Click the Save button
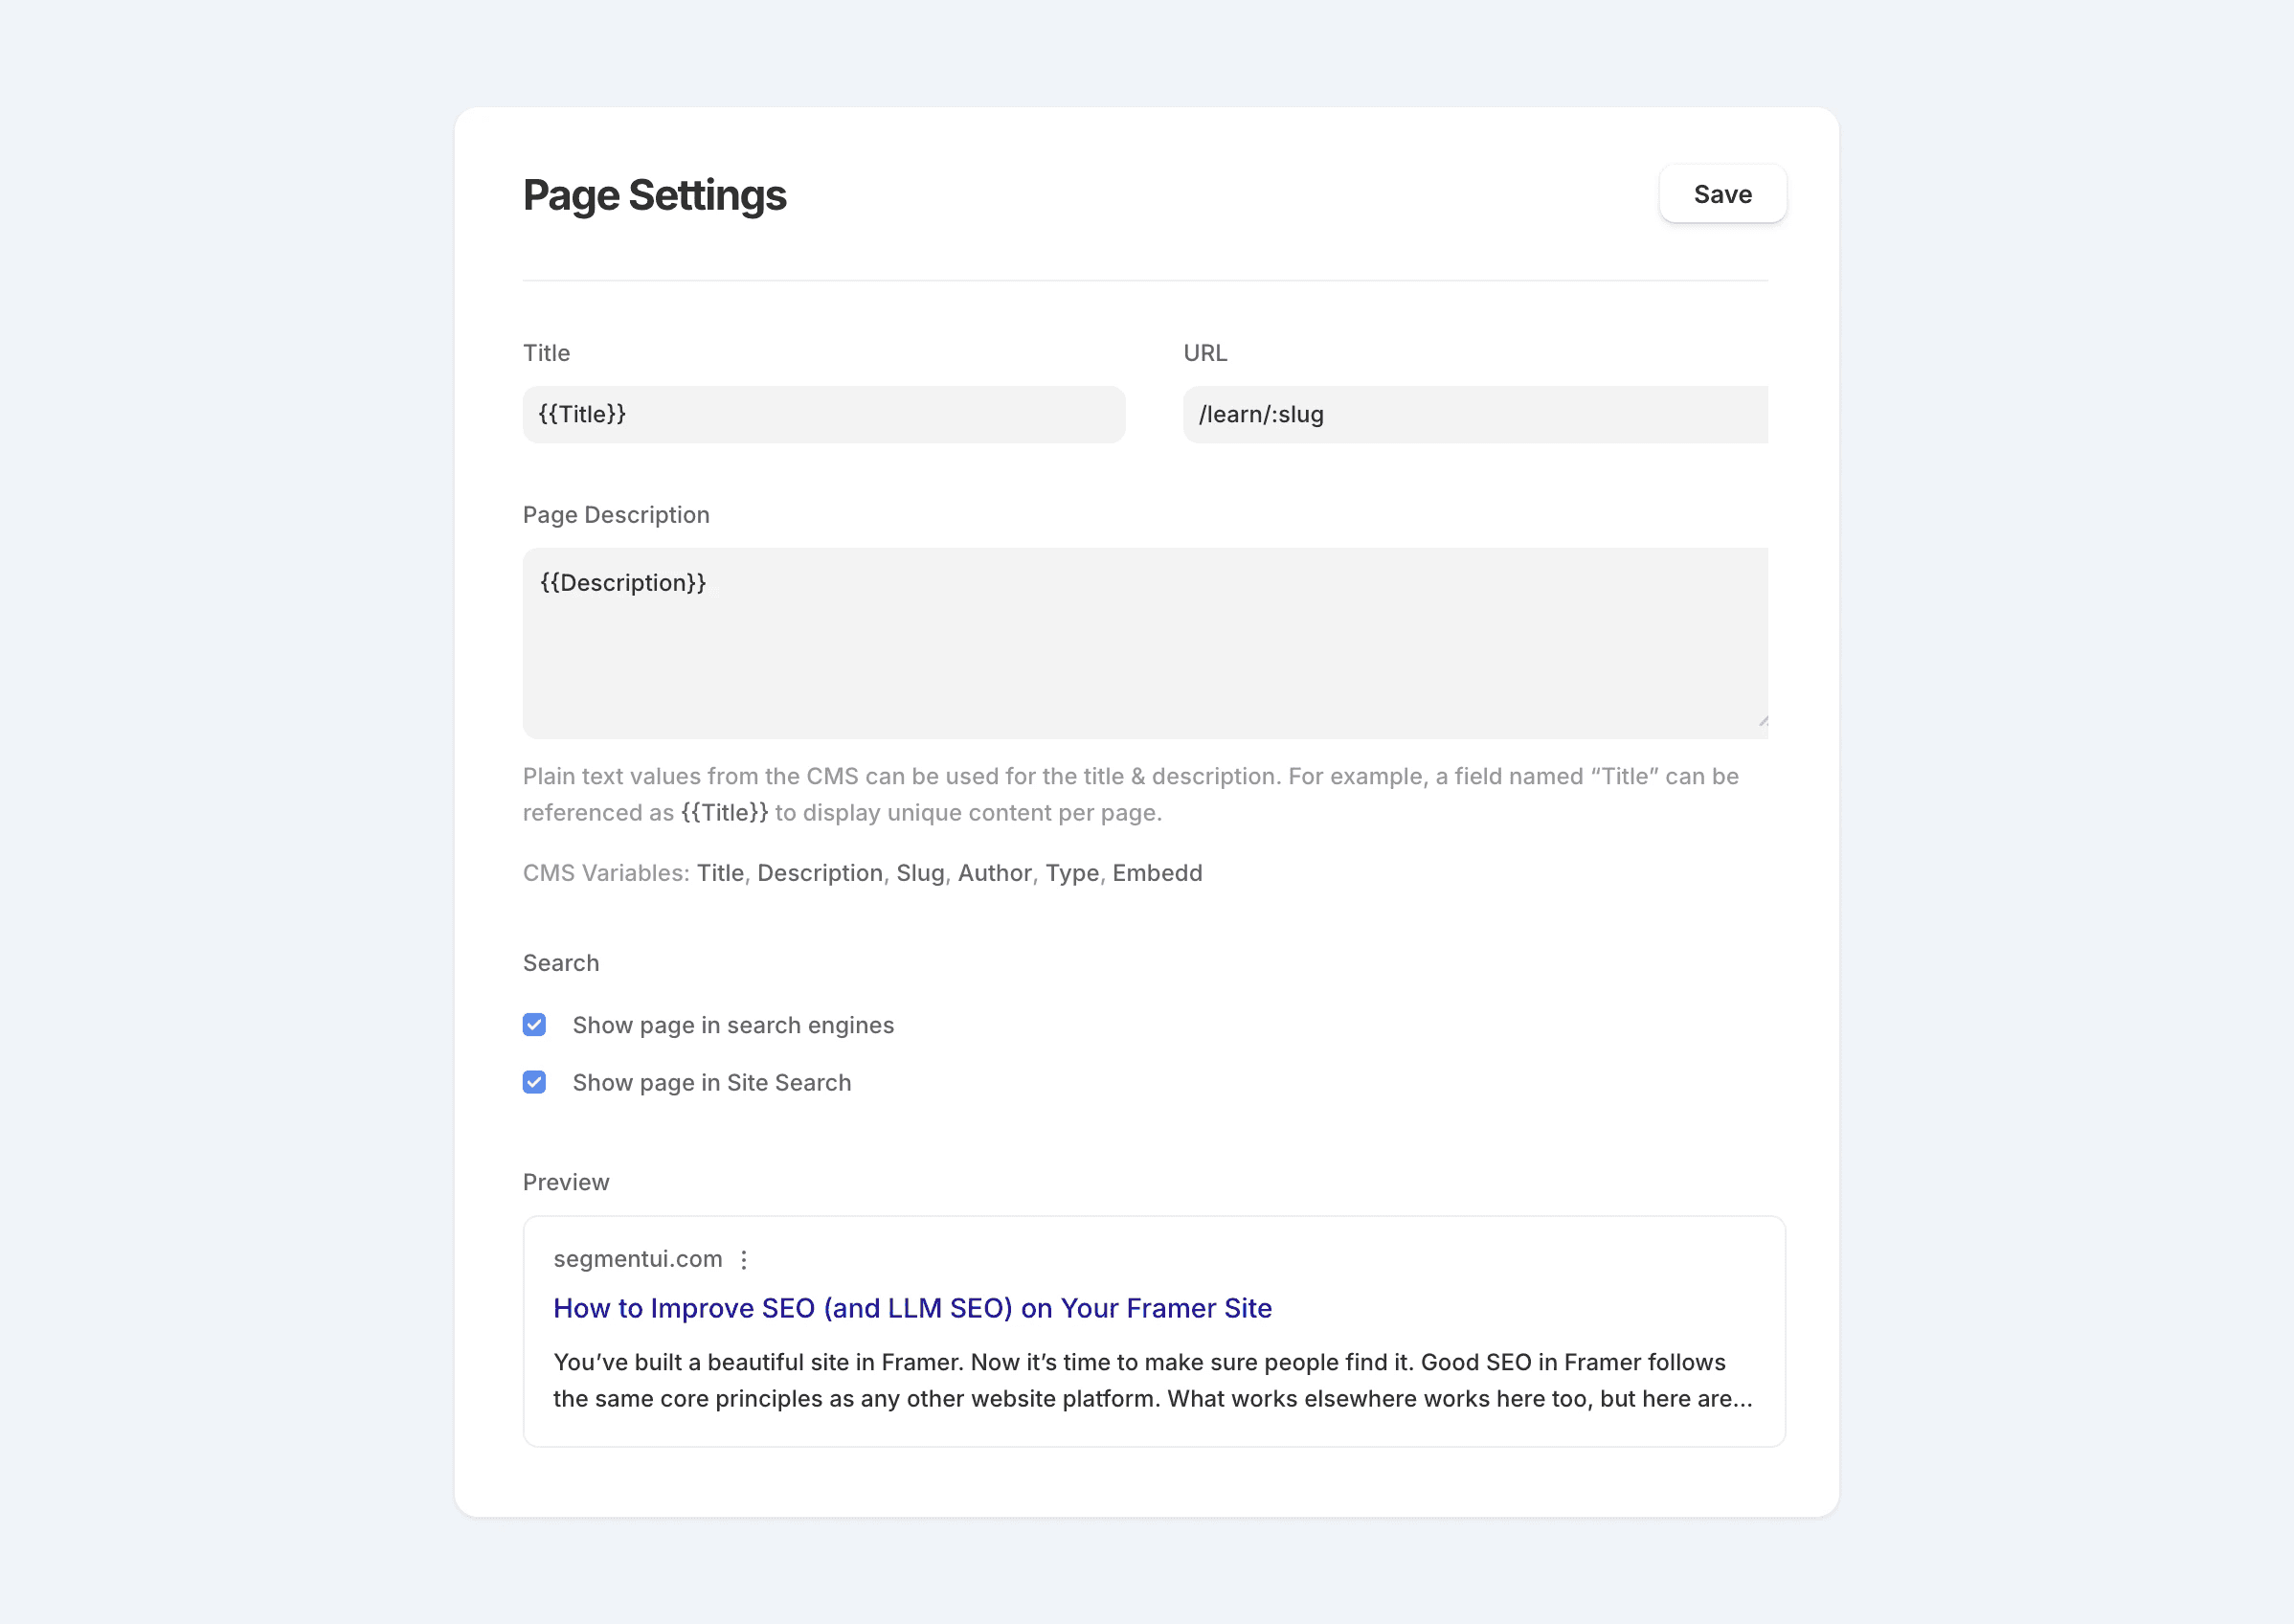Viewport: 2294px width, 1624px height. [1722, 194]
